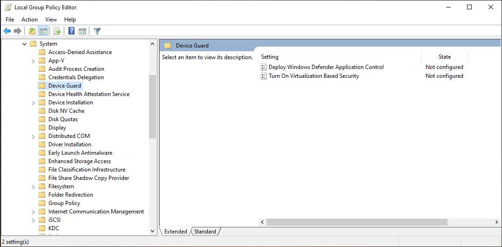Viewport: 502px width, 247px height.
Task: Select Folder Redirection tree item
Action: (71, 195)
